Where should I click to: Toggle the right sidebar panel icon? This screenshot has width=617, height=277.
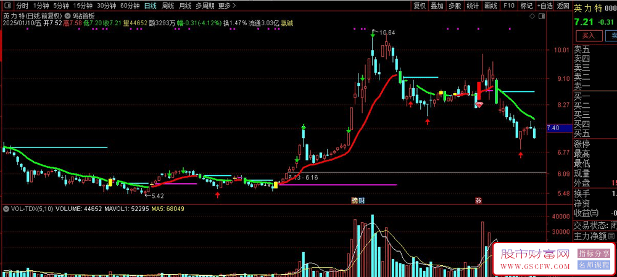point(542,16)
